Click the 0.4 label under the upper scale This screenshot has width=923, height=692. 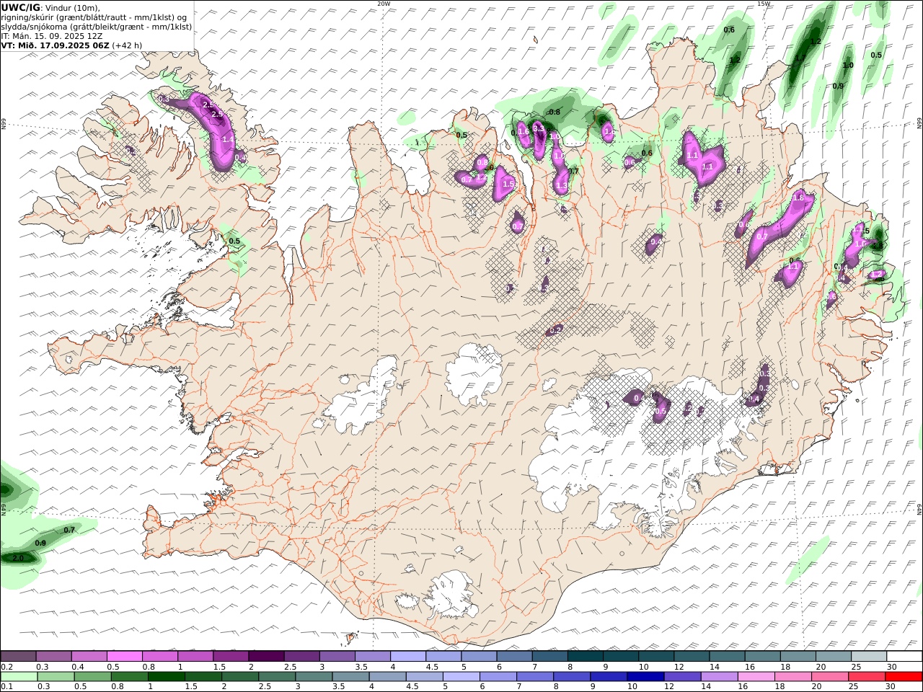click(x=77, y=667)
